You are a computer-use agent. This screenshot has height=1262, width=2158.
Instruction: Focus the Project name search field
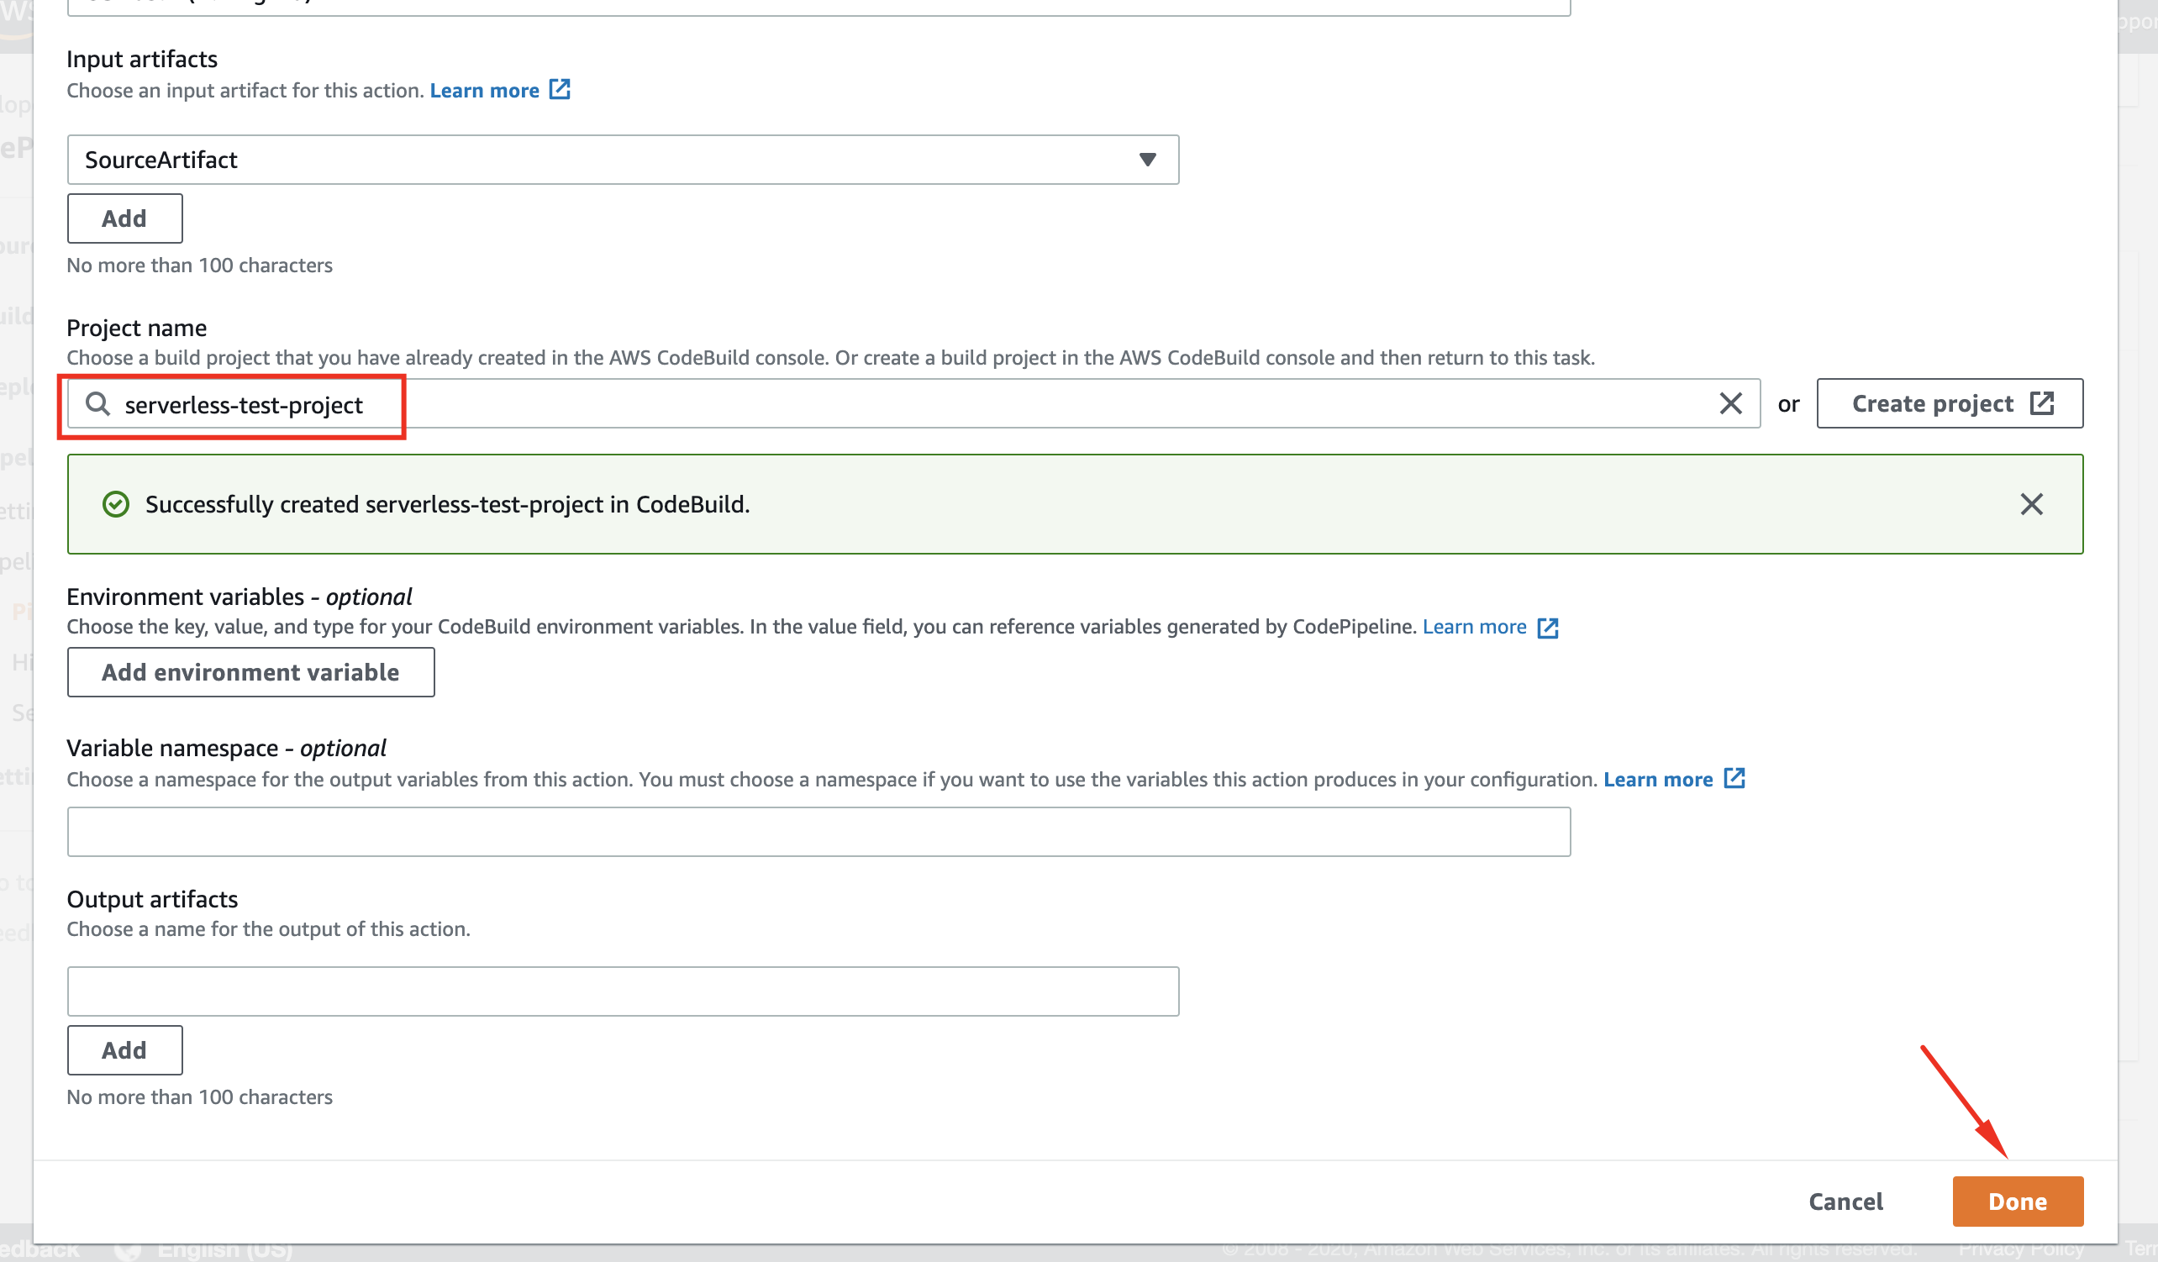[913, 404]
